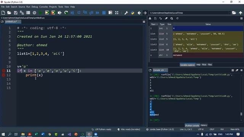Toggle breakpoint on line 11
The height and width of the screenshot is (137, 244).
(3, 71)
